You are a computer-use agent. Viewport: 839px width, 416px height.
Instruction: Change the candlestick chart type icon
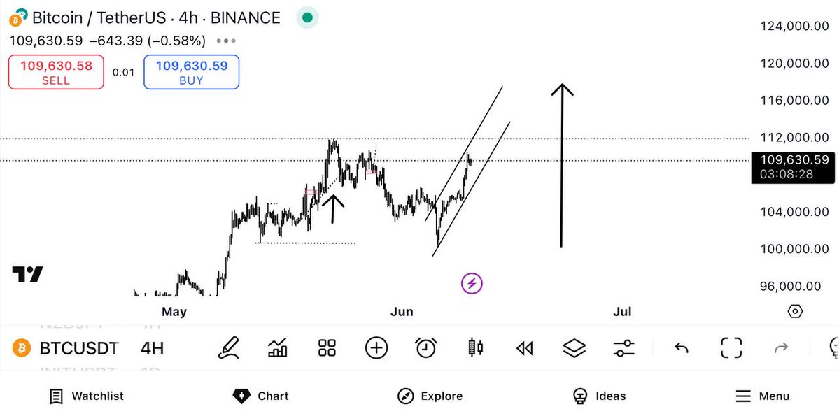(475, 348)
